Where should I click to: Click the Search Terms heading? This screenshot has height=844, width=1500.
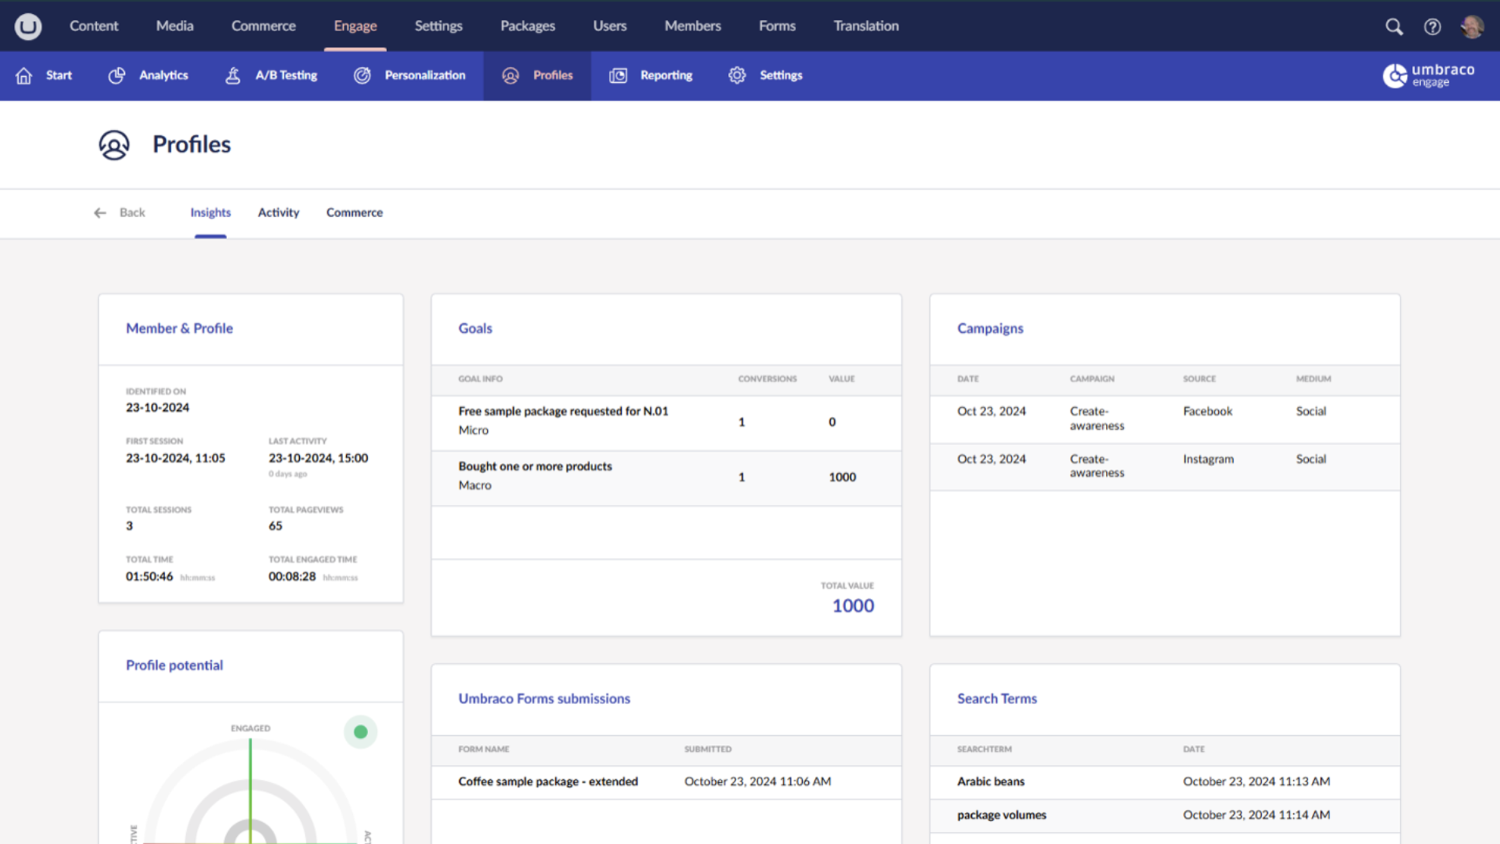(997, 699)
